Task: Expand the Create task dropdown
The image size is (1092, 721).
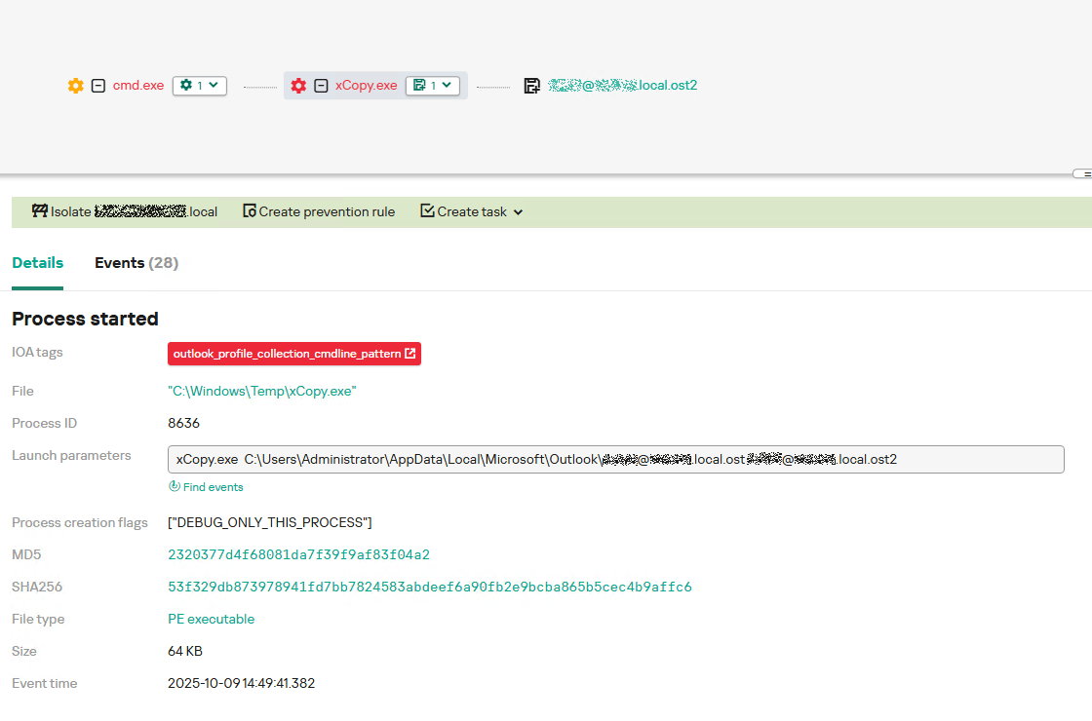Action: coord(518,211)
